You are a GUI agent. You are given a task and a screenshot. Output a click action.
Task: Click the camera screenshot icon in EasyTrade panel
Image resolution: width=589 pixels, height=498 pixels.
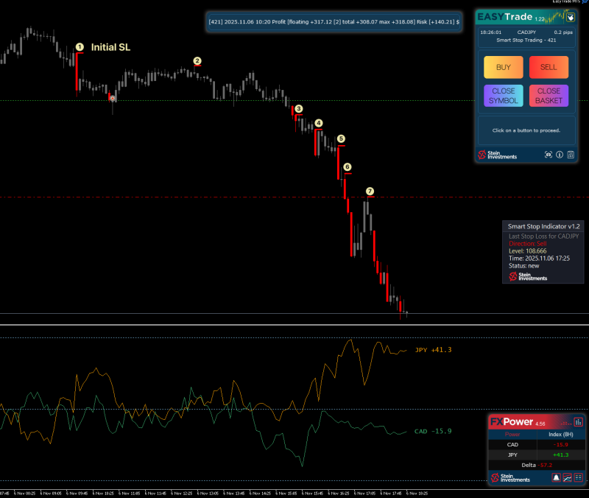[x=548, y=155]
